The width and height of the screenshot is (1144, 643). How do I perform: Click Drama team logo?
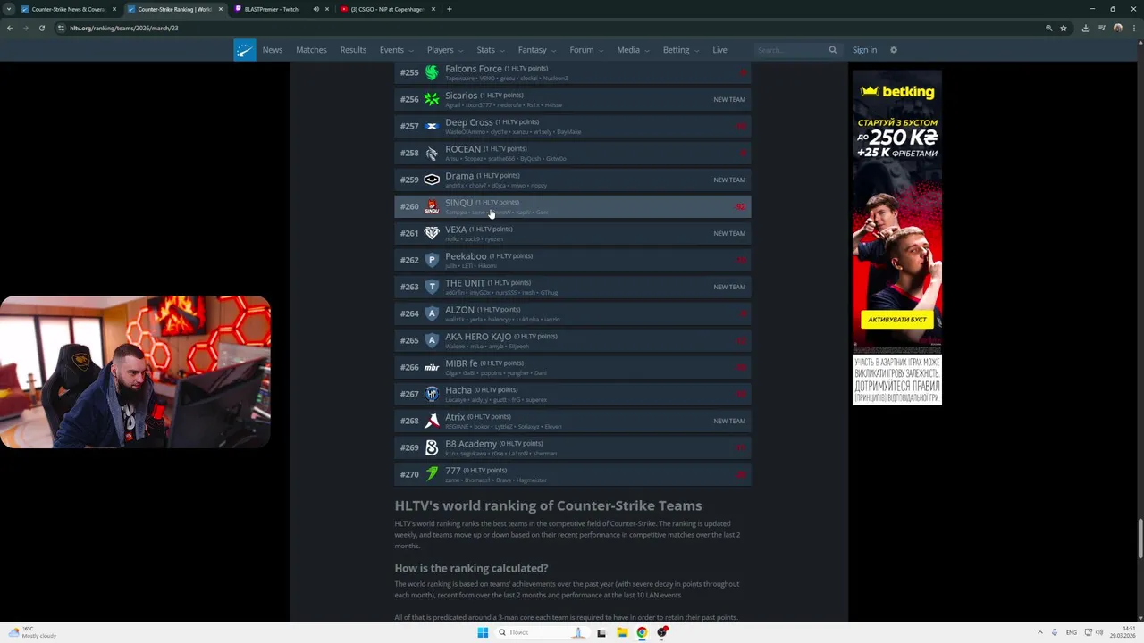coord(432,180)
